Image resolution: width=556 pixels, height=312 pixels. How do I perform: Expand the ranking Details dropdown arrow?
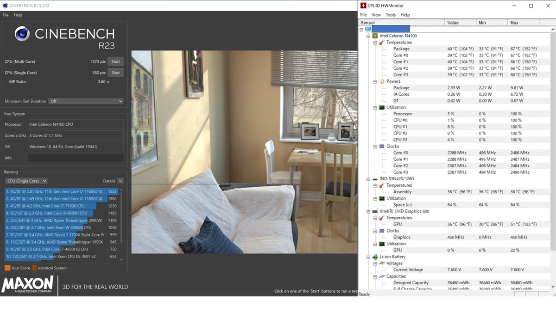[121, 181]
